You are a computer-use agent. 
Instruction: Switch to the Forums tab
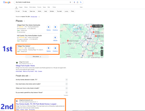coord(39,7)
